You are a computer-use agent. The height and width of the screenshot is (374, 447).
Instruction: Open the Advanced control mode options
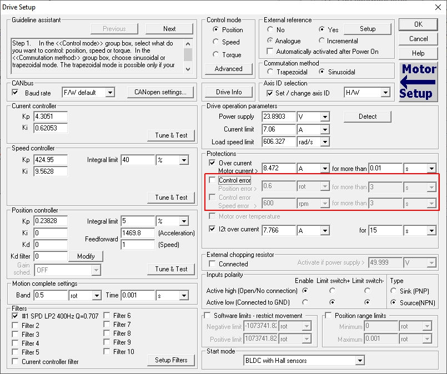click(x=228, y=69)
